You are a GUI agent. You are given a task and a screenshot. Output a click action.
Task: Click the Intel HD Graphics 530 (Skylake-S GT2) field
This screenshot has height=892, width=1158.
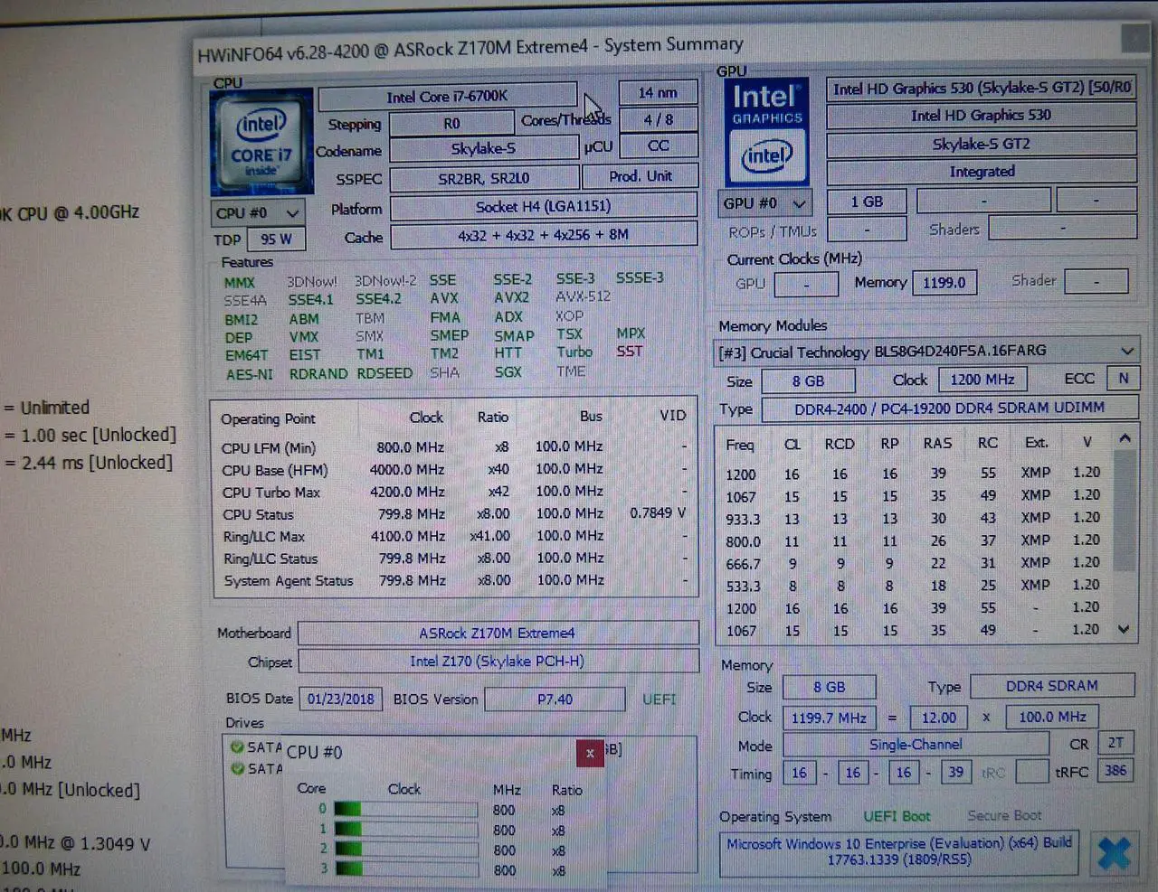point(982,88)
